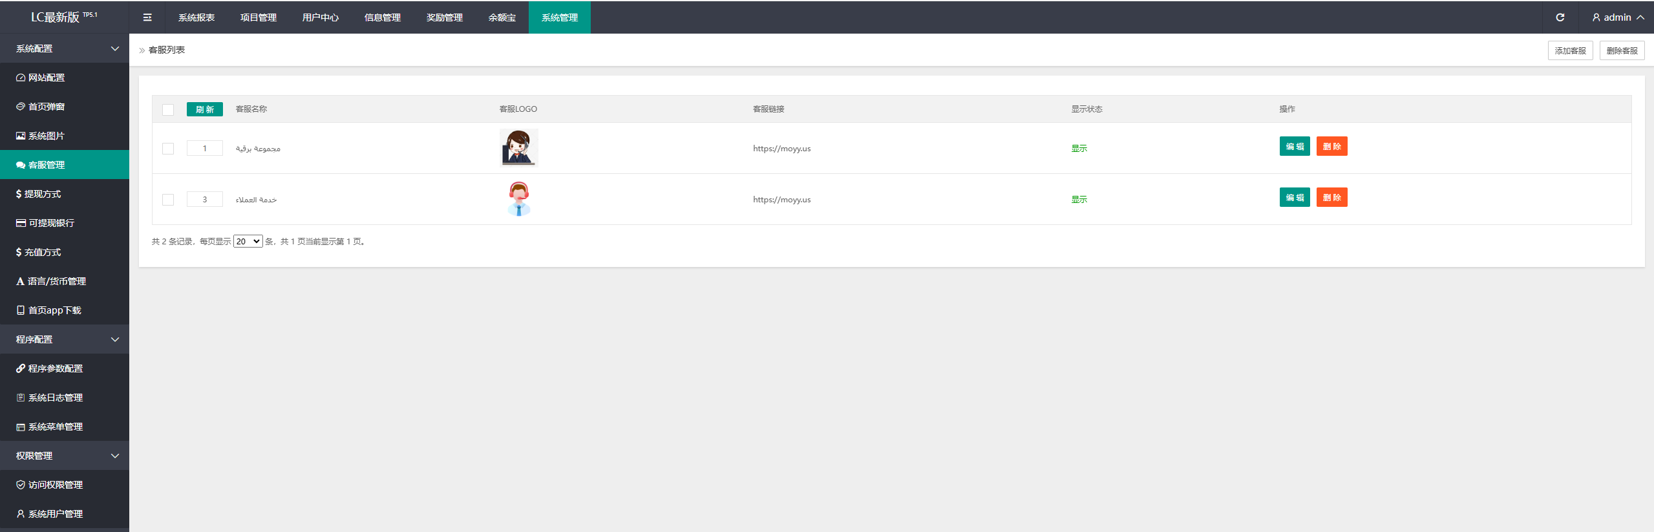Click the 添加客服 button
The width and height of the screenshot is (1654, 532).
(1570, 50)
